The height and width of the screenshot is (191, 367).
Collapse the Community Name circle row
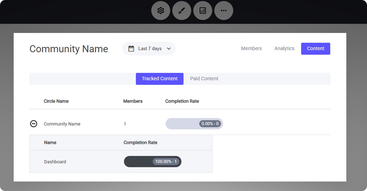click(x=34, y=124)
